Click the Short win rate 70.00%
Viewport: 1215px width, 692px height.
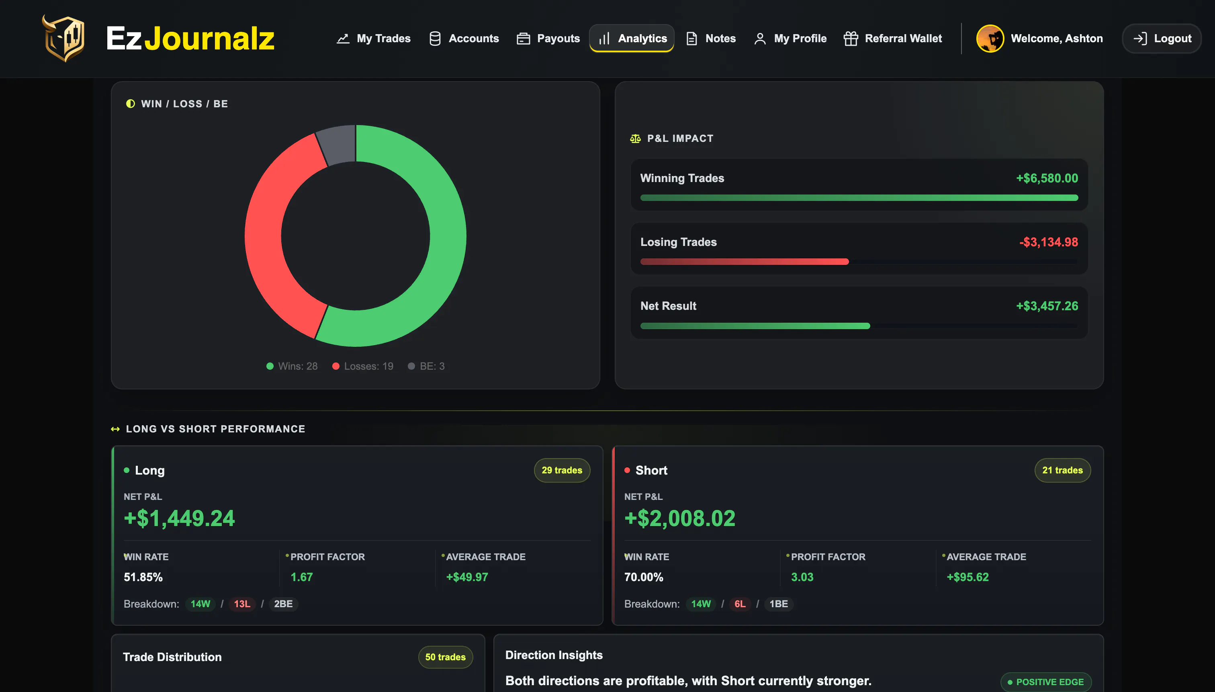click(643, 577)
